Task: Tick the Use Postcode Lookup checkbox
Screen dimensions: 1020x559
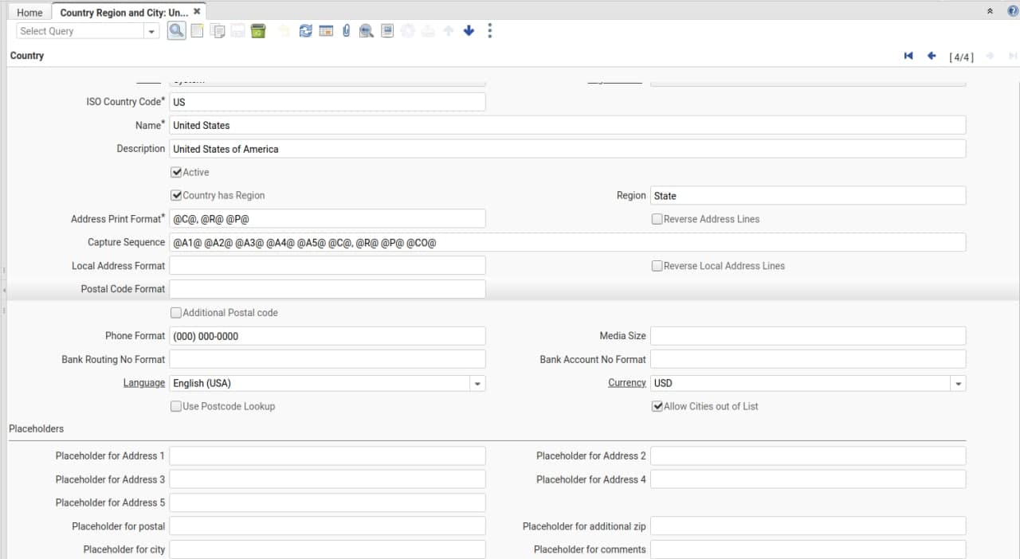Action: point(176,406)
